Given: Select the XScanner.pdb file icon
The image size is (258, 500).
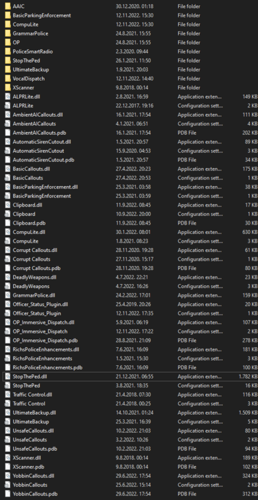Looking at the screenshot, I should point(7,467).
